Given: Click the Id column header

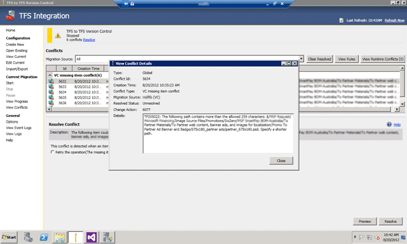Looking at the screenshot, I should click(x=64, y=69).
